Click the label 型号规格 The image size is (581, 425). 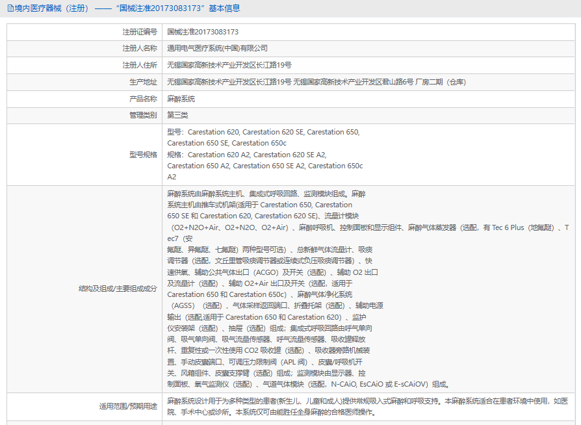pyautogui.click(x=143, y=155)
